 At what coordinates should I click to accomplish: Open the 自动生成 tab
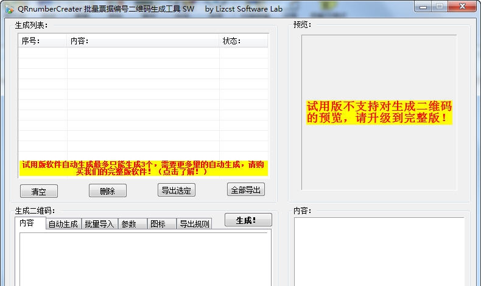pos(63,224)
